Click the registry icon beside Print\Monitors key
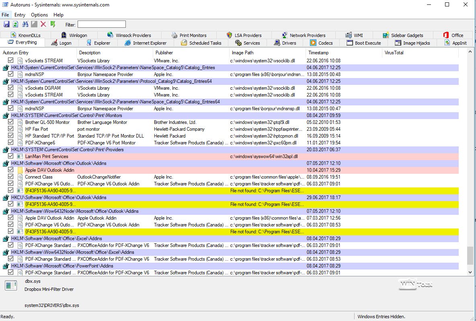Image resolution: width=476 pixels, height=321 pixels. click(x=6, y=115)
